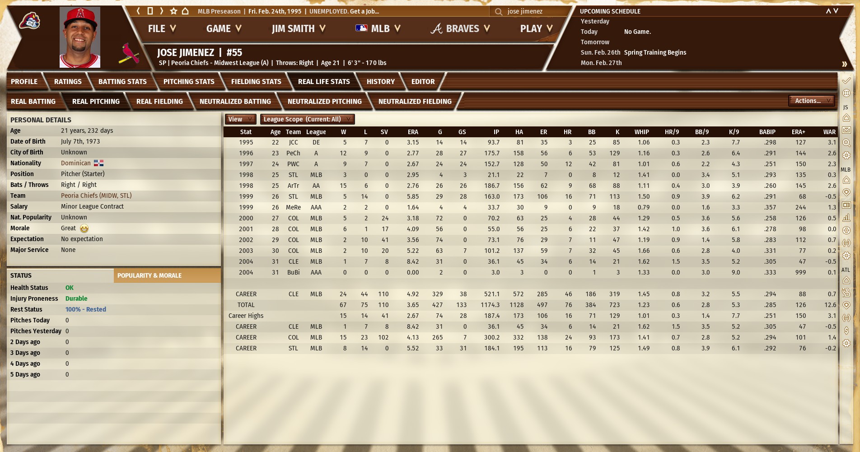
Task: Open the Peoria Chiefs team link
Action: pos(96,196)
